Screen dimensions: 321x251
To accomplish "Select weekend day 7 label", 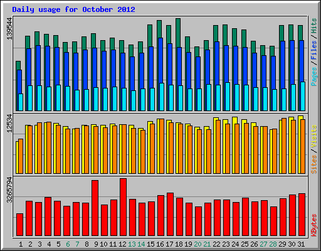I will pyautogui.click(x=77, y=244).
